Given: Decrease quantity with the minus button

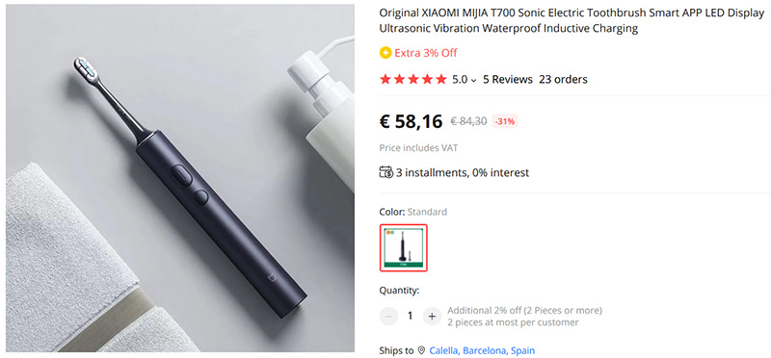Looking at the screenshot, I should click(x=388, y=317).
